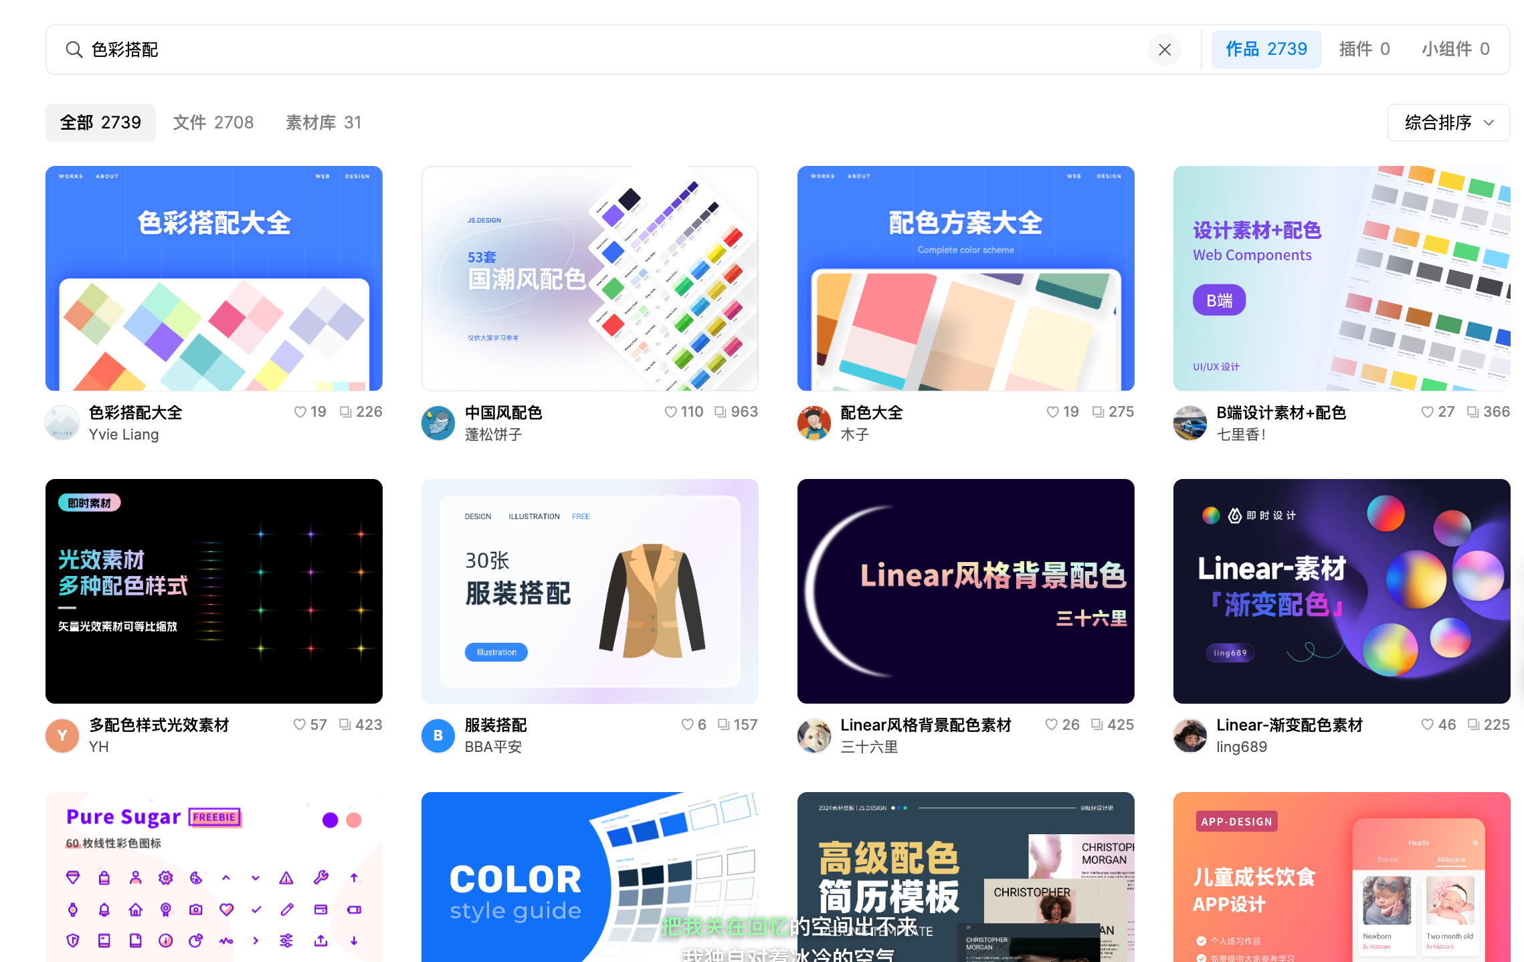The image size is (1524, 962).
Task: Open author 蓬松饼子 avatar
Action: [438, 423]
